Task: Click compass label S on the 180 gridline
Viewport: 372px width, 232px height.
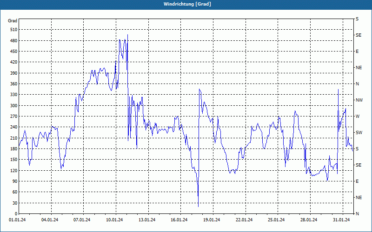Action: coord(357,149)
